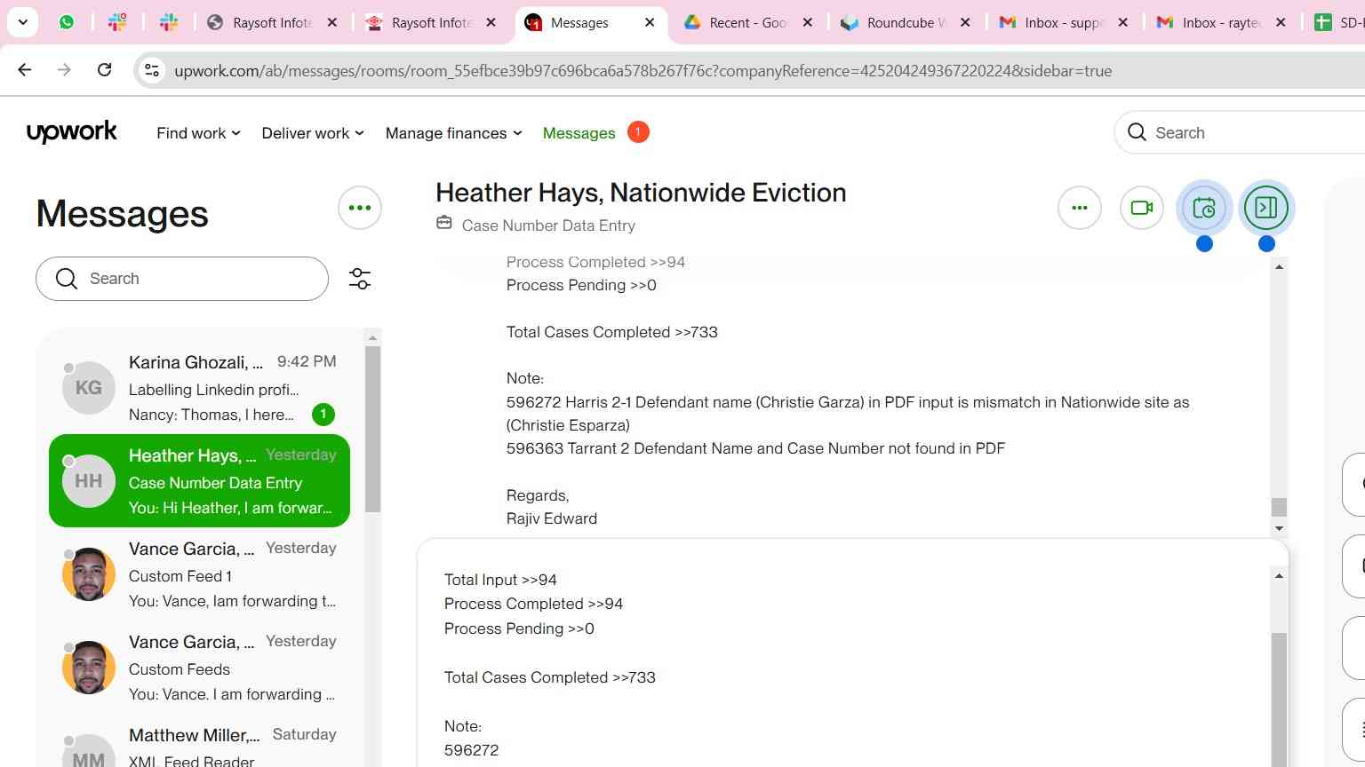Click the unread messages badge

point(637,131)
